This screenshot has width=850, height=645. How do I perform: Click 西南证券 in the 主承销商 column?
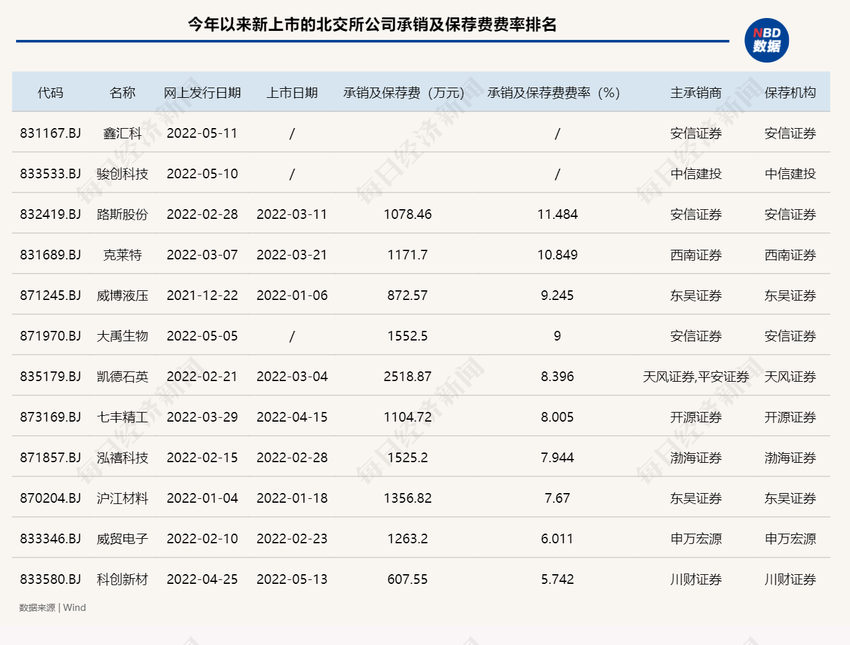(x=696, y=255)
